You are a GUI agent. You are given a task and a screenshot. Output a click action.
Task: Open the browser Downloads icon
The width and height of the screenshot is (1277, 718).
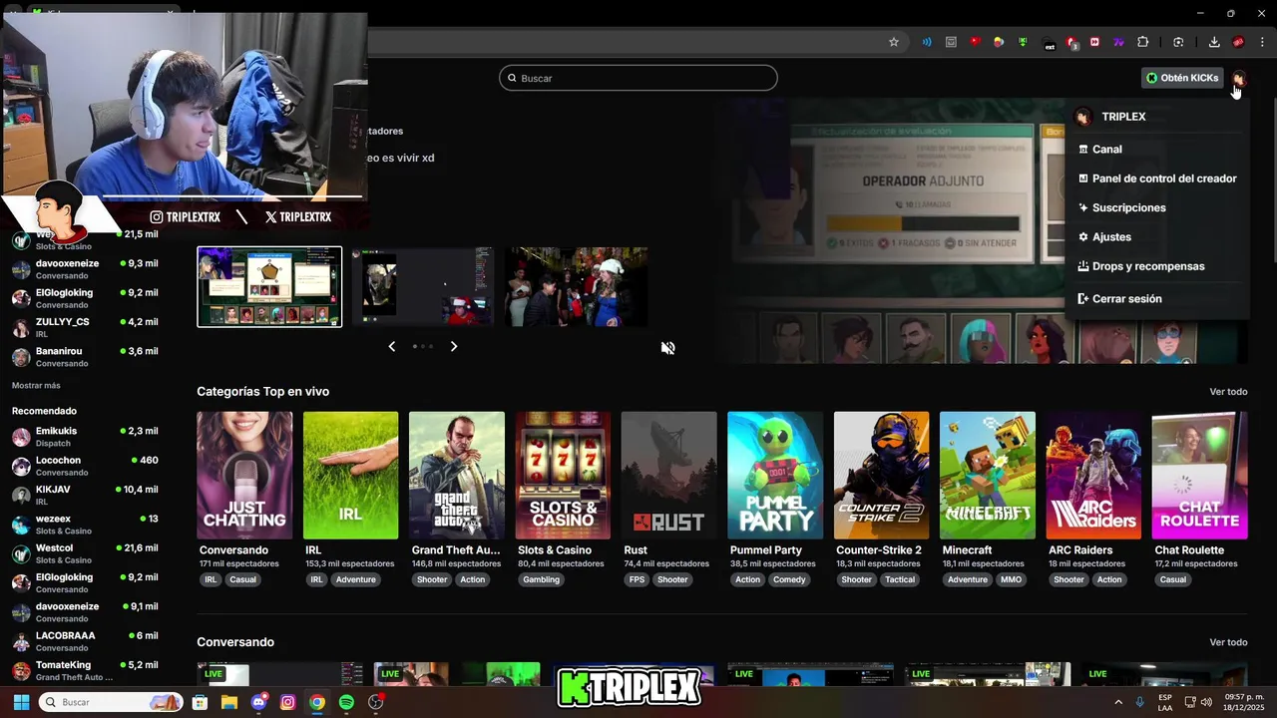tap(1214, 42)
